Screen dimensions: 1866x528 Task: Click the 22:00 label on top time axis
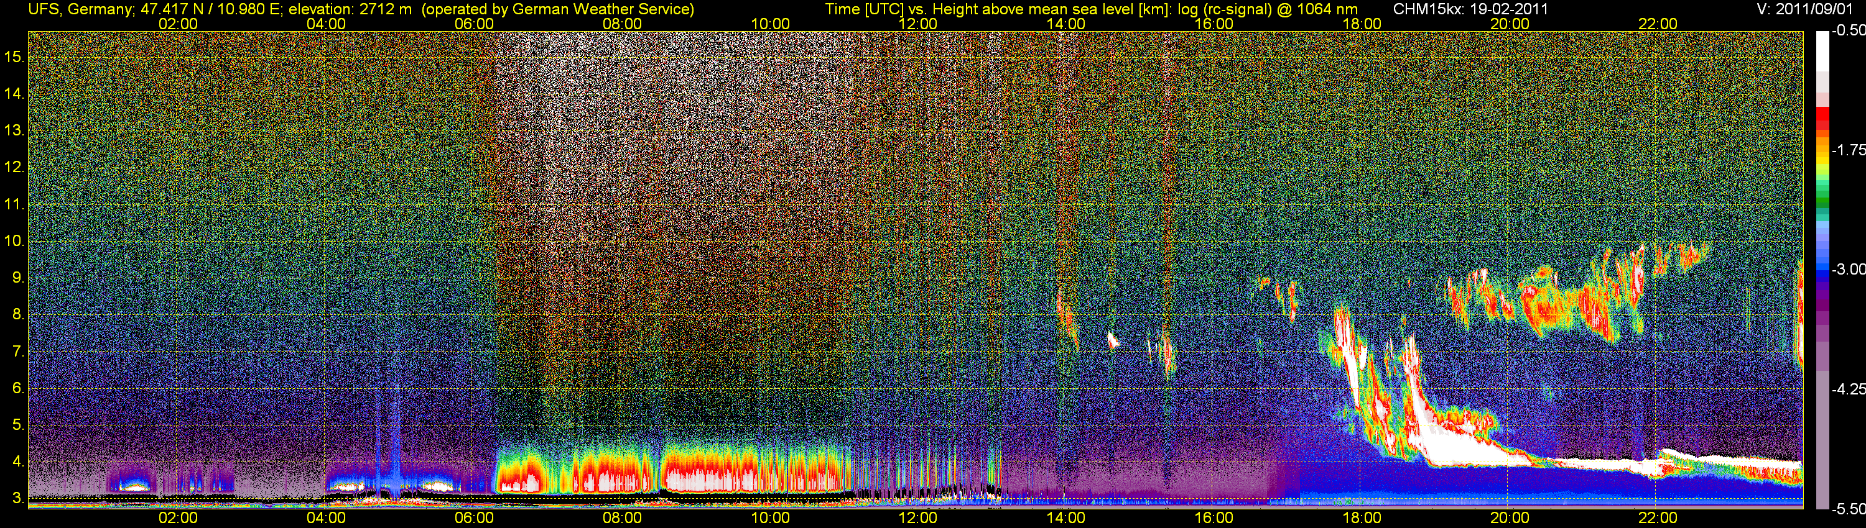[1658, 24]
